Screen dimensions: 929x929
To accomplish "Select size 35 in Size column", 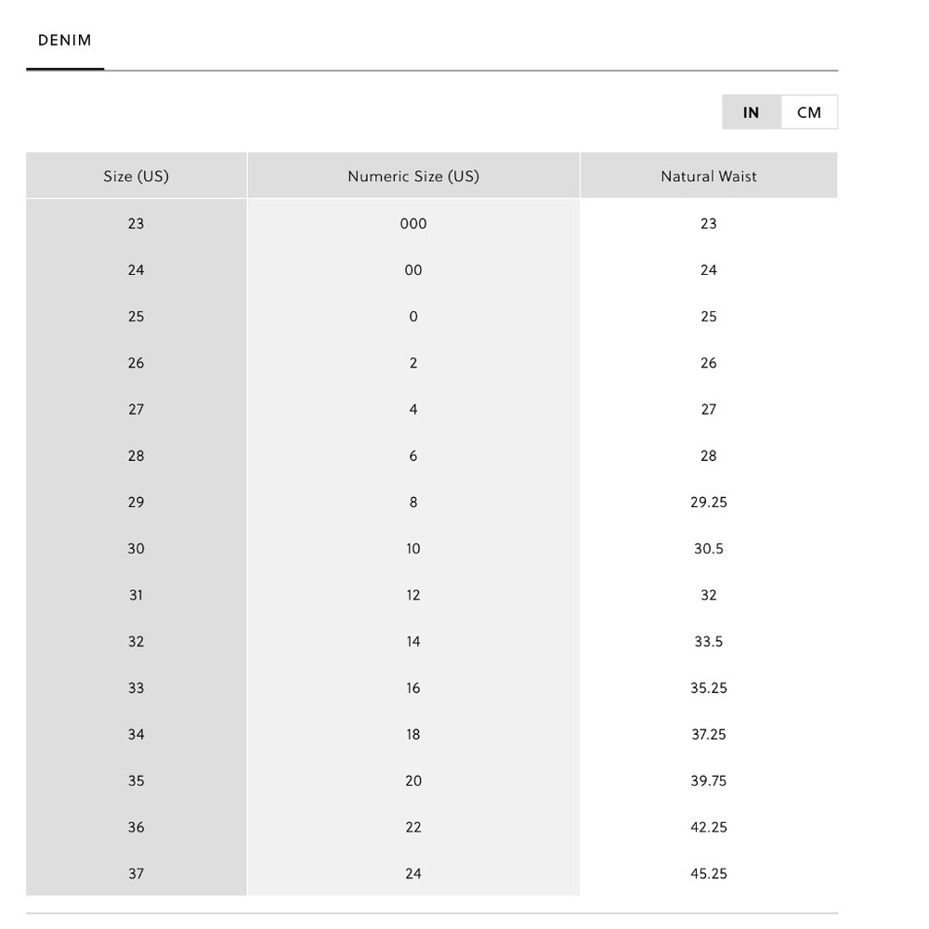I will [x=137, y=781].
